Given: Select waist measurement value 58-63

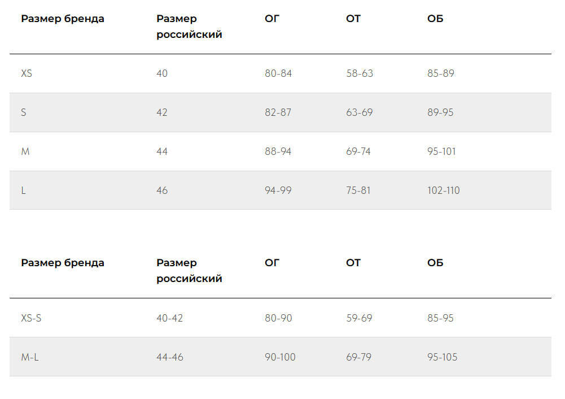Looking at the screenshot, I should [360, 73].
